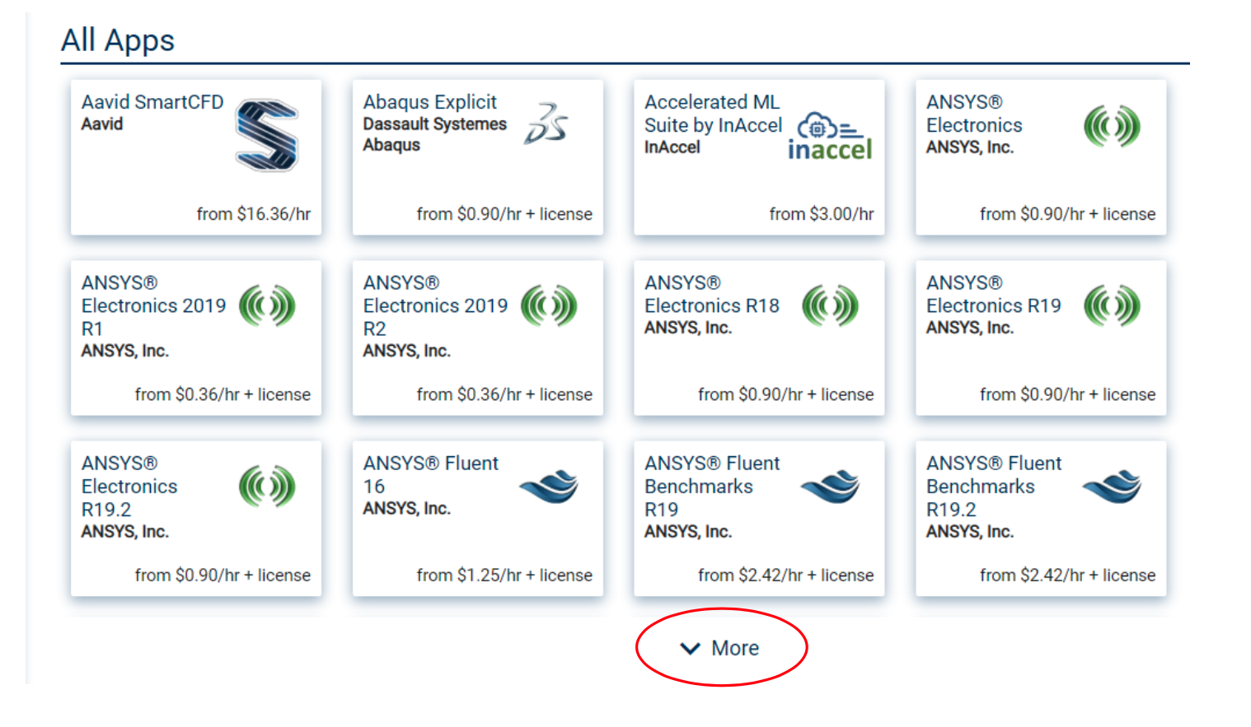The width and height of the screenshot is (1251, 727).
Task: Click the 'from $1.25/hr + license' price
Action: coord(504,576)
